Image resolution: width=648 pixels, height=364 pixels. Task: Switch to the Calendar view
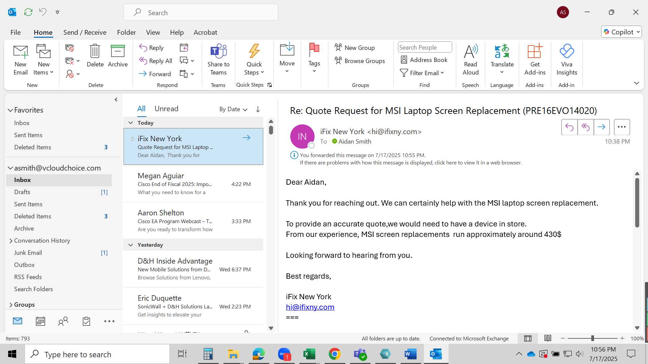tap(40, 321)
